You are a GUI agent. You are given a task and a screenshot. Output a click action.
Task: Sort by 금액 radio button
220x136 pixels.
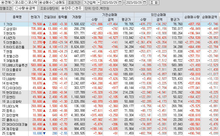click(27, 8)
